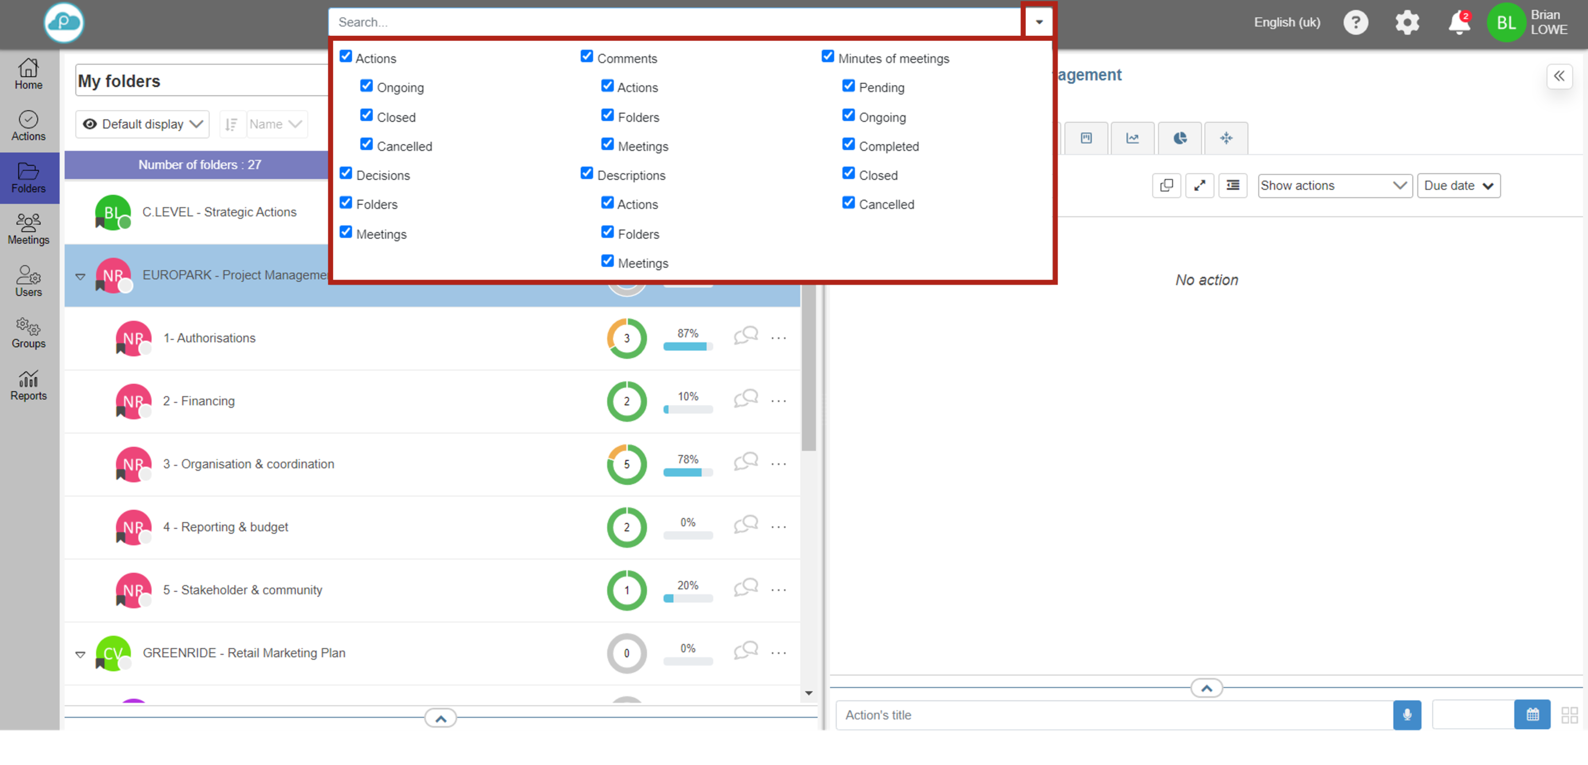
Task: Close the search filter dropdown arrow
Action: coord(1039,22)
